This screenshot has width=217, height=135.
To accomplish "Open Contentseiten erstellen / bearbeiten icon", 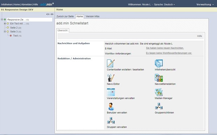I will tap(111, 63).
